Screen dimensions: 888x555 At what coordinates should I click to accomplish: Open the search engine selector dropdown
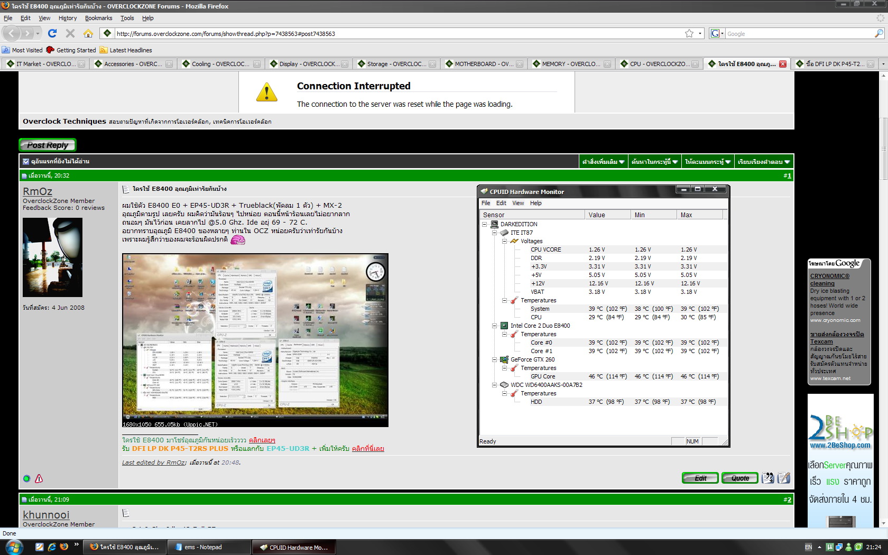717,33
